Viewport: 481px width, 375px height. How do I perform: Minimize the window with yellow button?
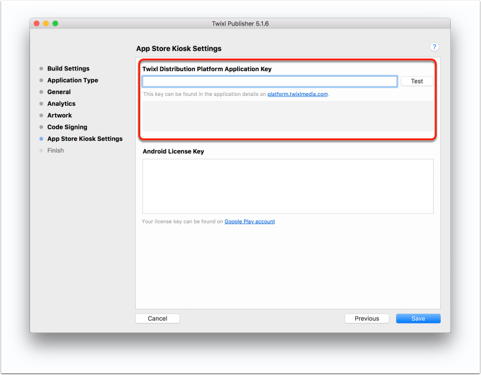[x=45, y=23]
